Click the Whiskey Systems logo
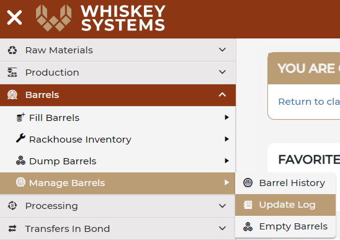340x240 pixels. click(101, 18)
